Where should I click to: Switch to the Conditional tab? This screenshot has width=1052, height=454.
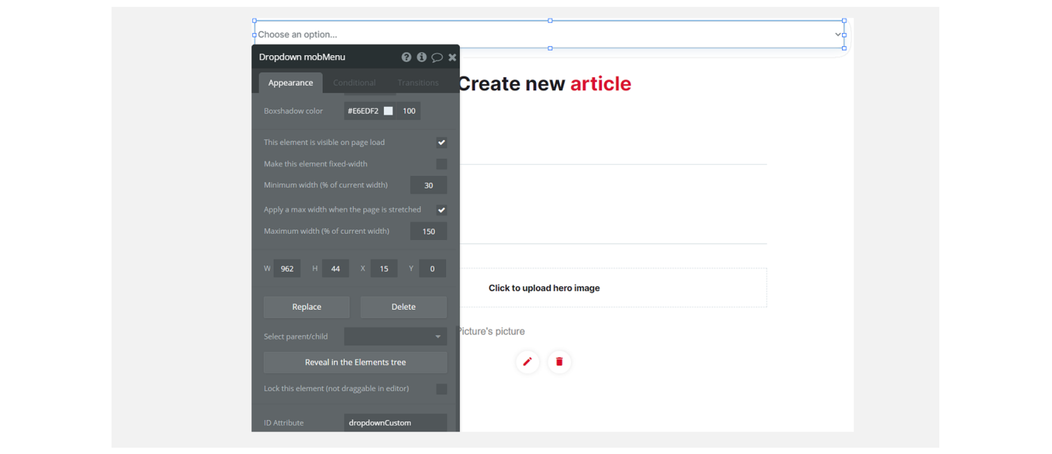[354, 83]
